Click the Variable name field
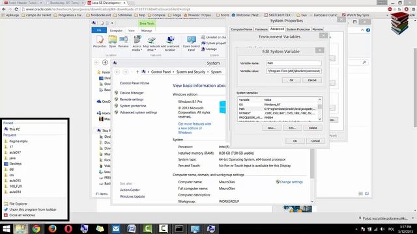Image resolution: width=417 pixels, height=234 pixels. pos(294,63)
